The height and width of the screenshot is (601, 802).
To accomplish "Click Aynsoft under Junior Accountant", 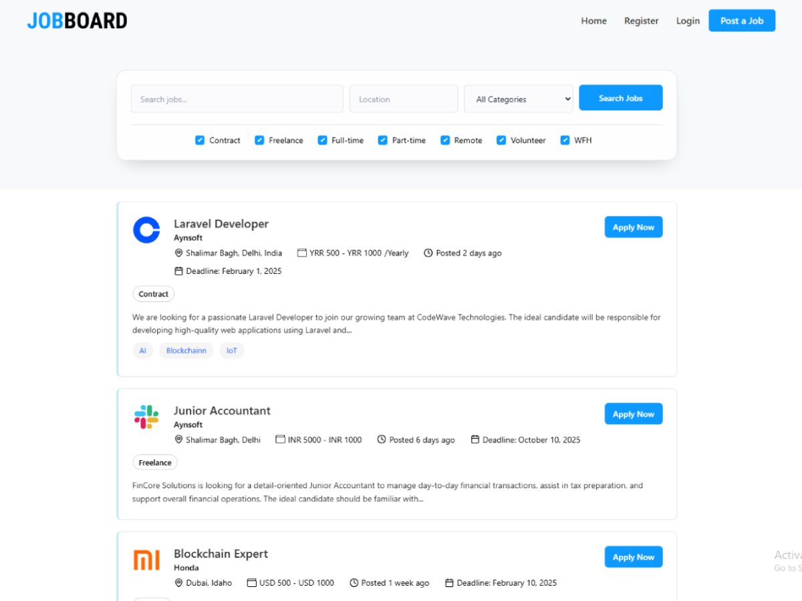I will 188,425.
